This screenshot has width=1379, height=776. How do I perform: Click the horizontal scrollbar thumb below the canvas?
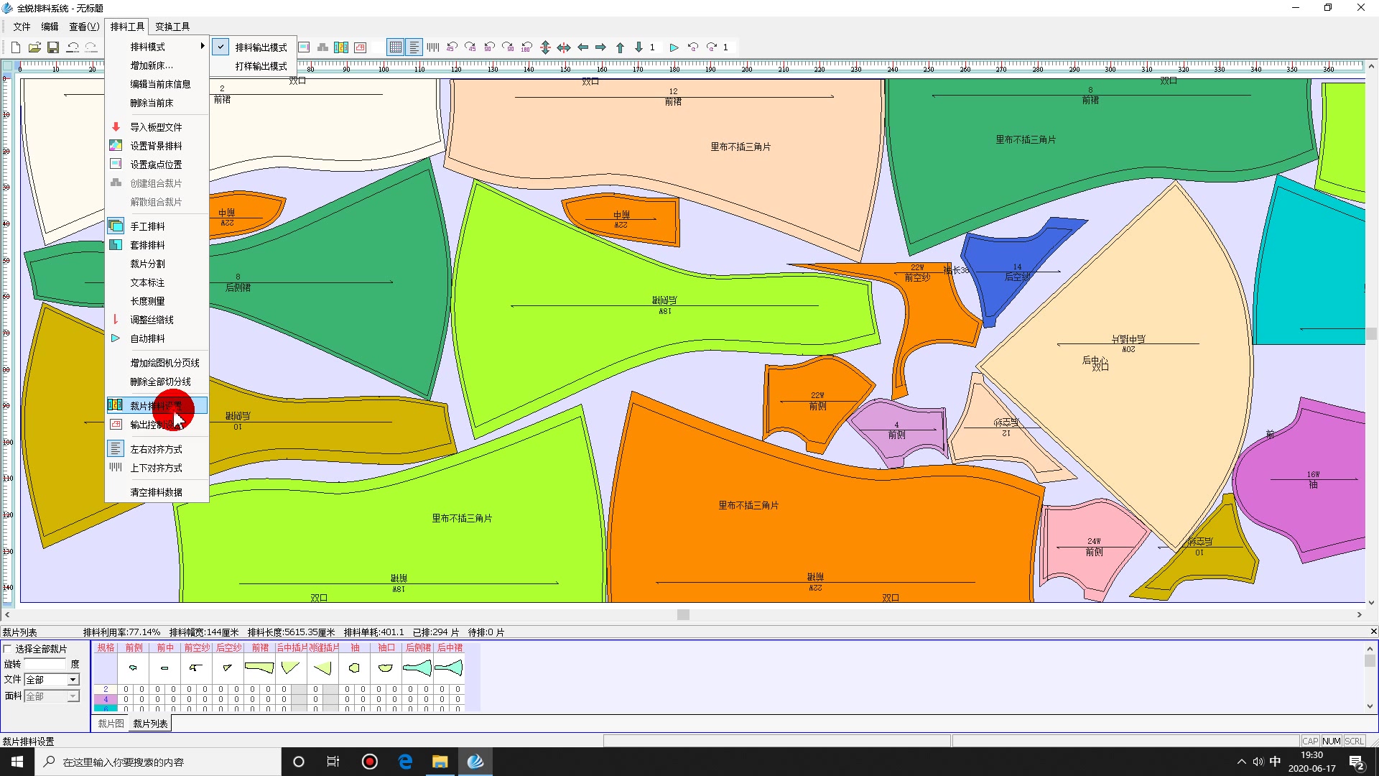(683, 615)
